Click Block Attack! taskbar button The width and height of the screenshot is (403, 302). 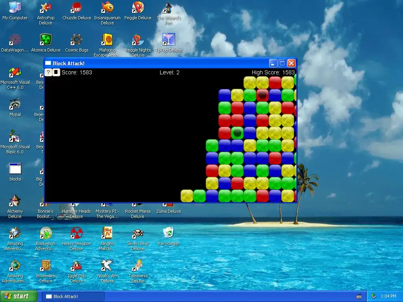click(73, 296)
